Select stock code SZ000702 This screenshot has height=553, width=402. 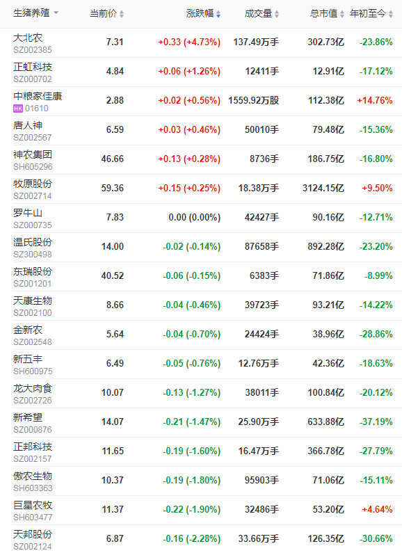(x=33, y=79)
